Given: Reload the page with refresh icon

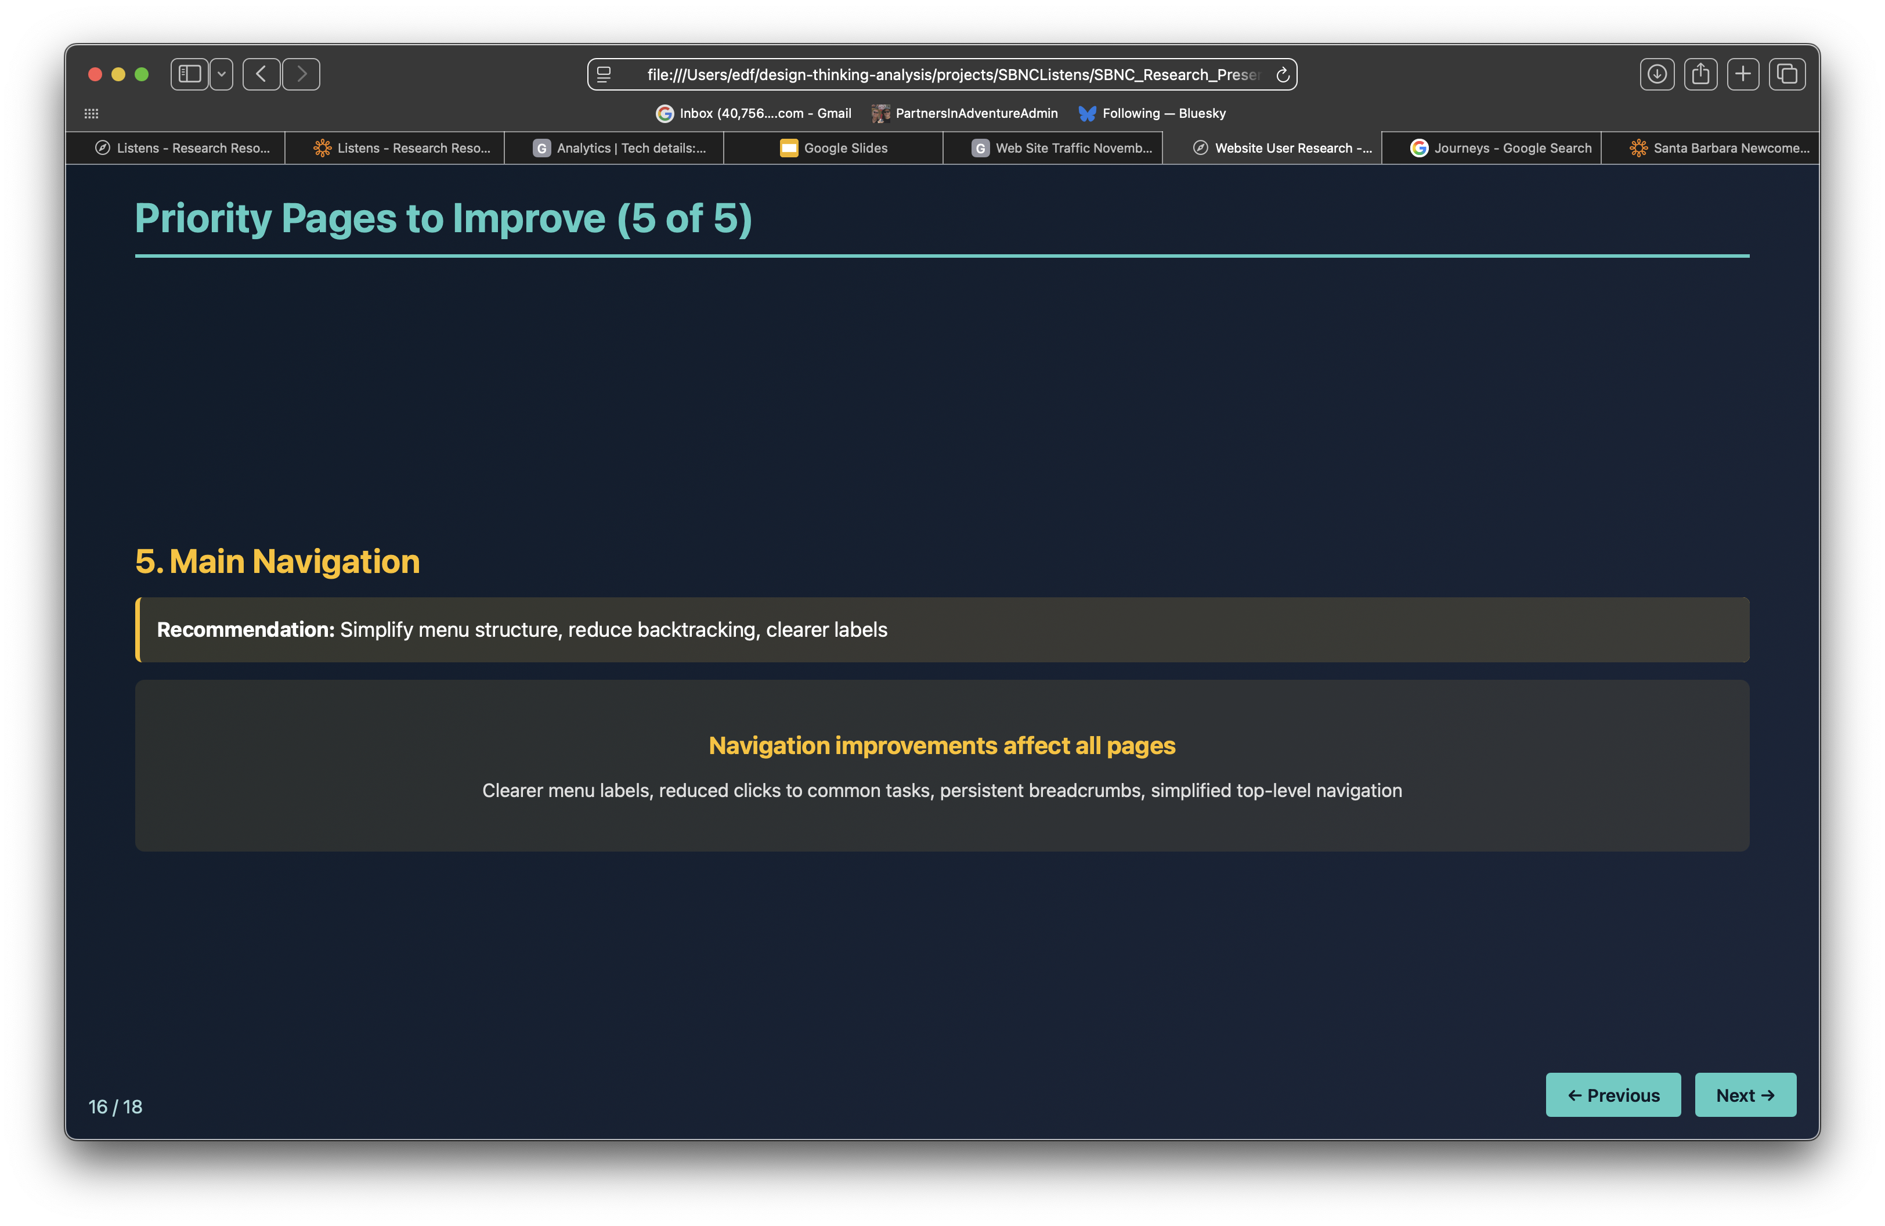Looking at the screenshot, I should point(1282,74).
